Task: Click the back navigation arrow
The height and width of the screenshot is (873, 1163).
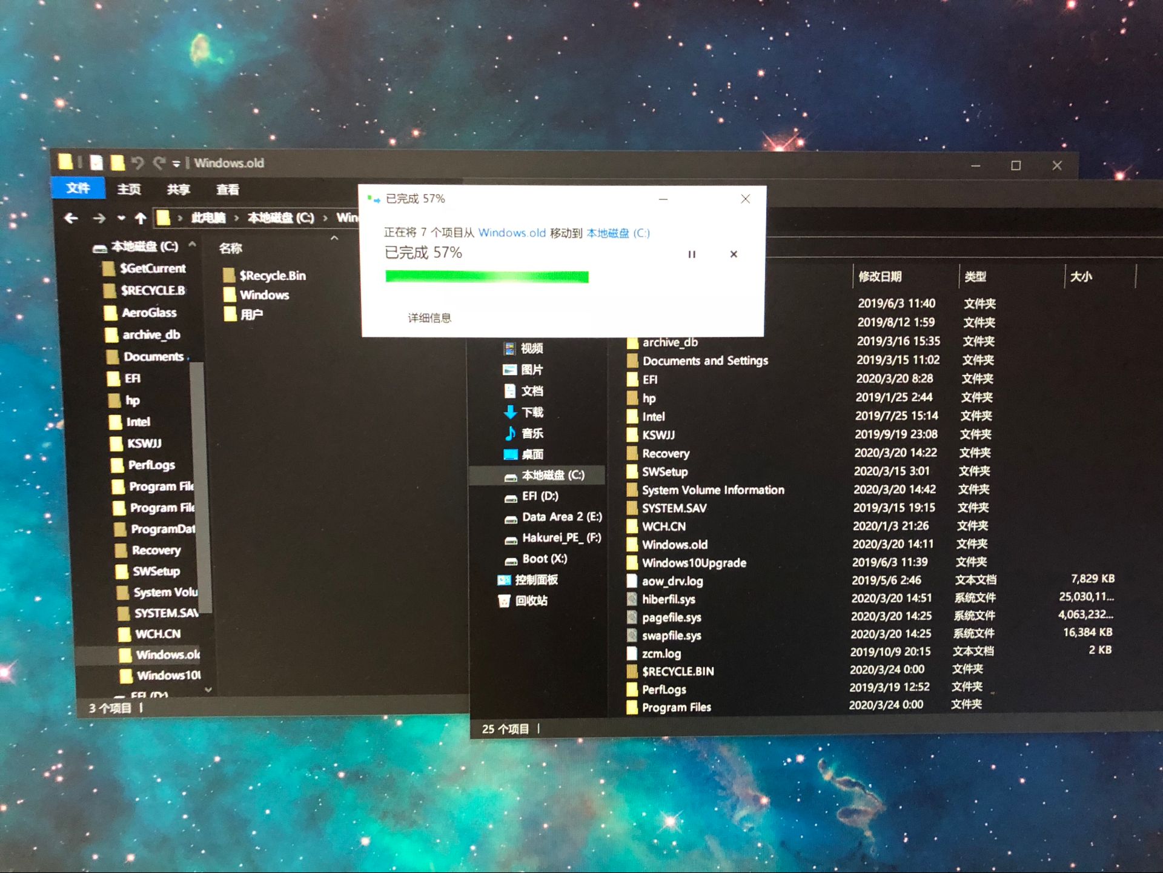Action: 71,219
